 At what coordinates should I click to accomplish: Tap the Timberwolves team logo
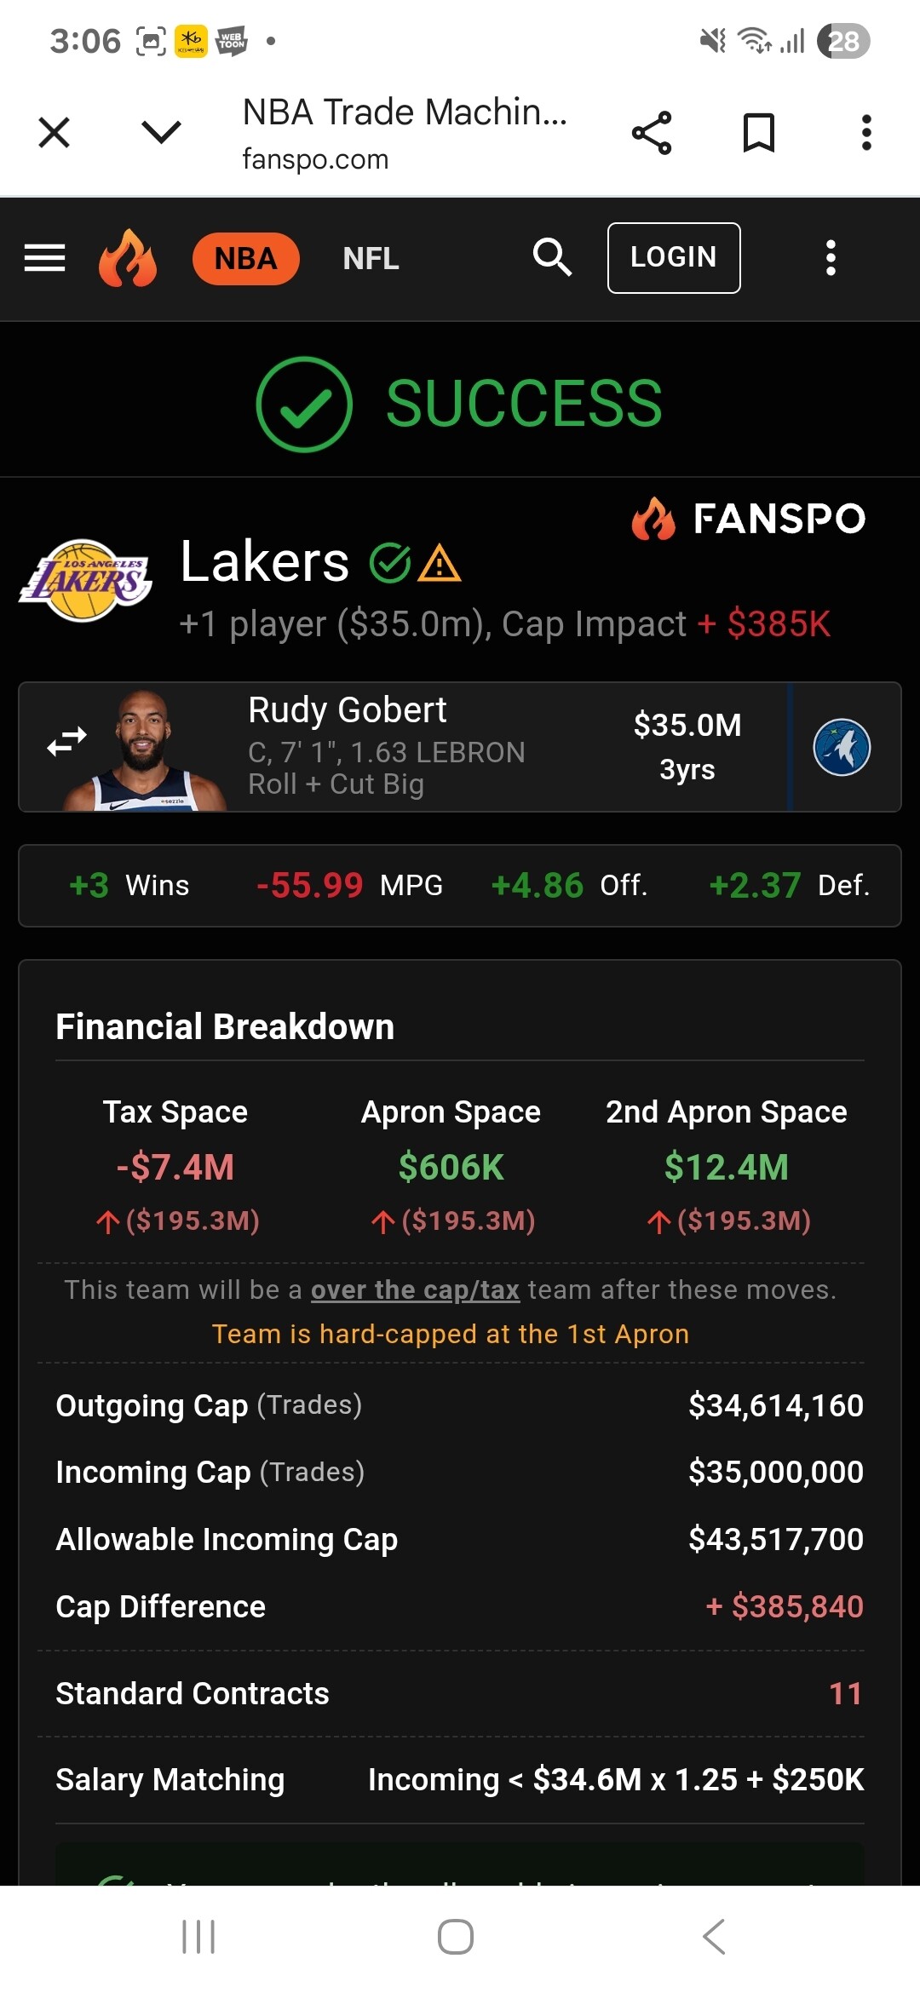842,748
